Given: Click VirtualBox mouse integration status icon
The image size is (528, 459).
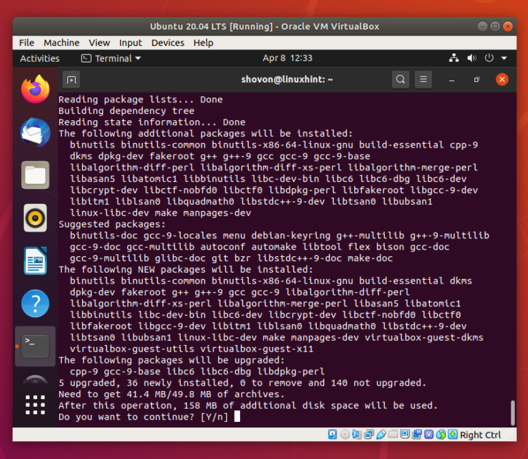Looking at the screenshot, I should pos(441,434).
